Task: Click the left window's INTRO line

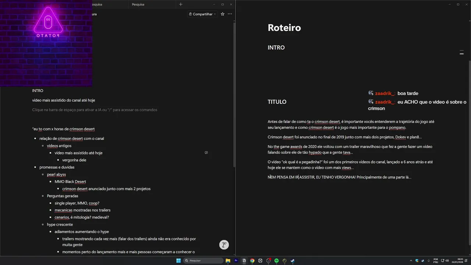Action: pos(38,91)
